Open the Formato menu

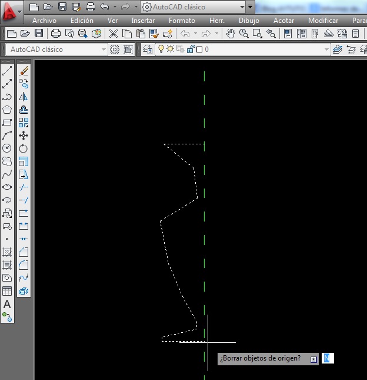pyautogui.click(x=182, y=21)
